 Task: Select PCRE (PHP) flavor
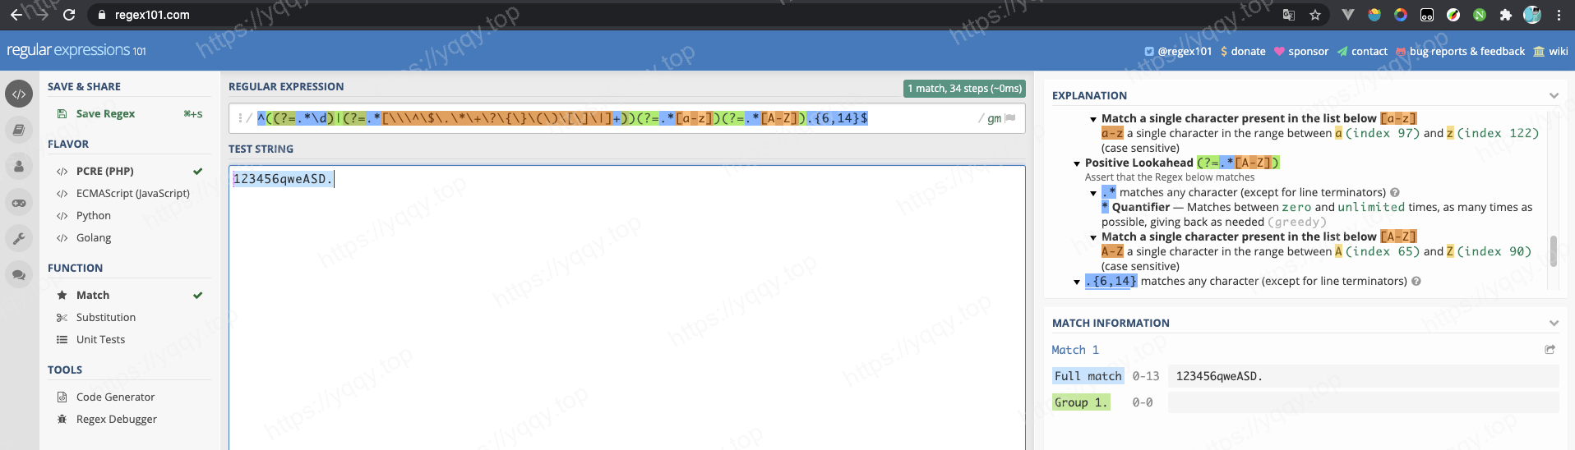tap(104, 171)
